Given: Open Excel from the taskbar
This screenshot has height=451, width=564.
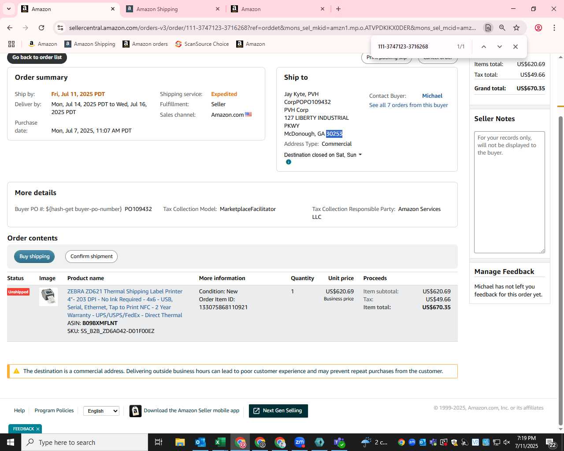Looking at the screenshot, I should 220,442.
